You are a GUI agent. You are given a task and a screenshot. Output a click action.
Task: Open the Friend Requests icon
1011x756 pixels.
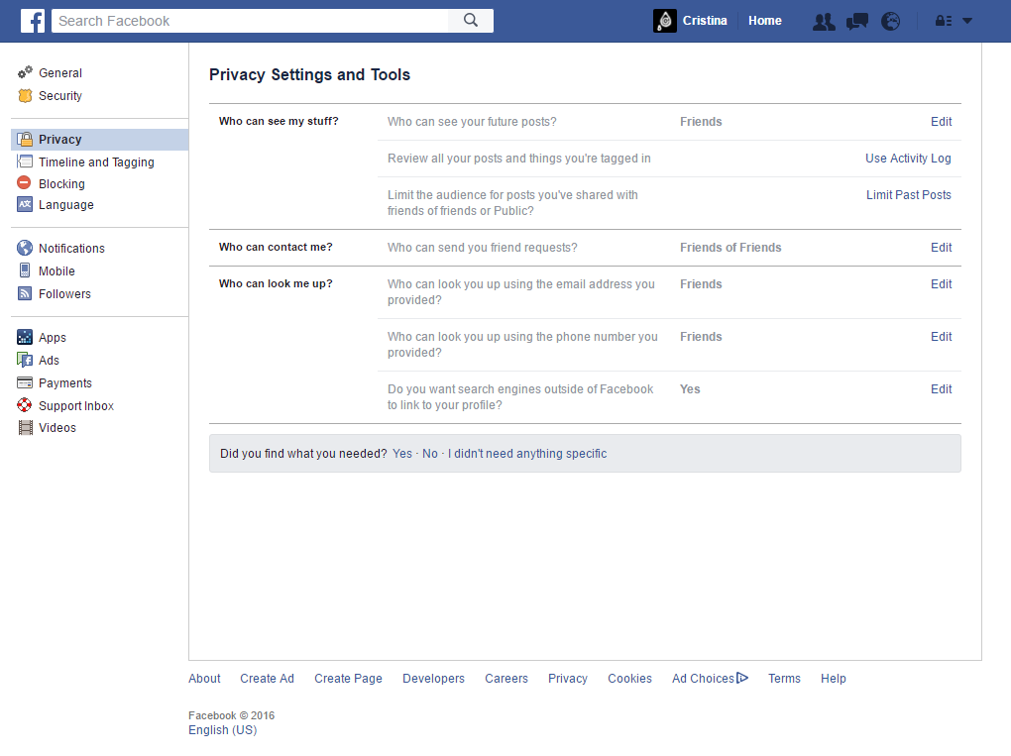(x=824, y=21)
